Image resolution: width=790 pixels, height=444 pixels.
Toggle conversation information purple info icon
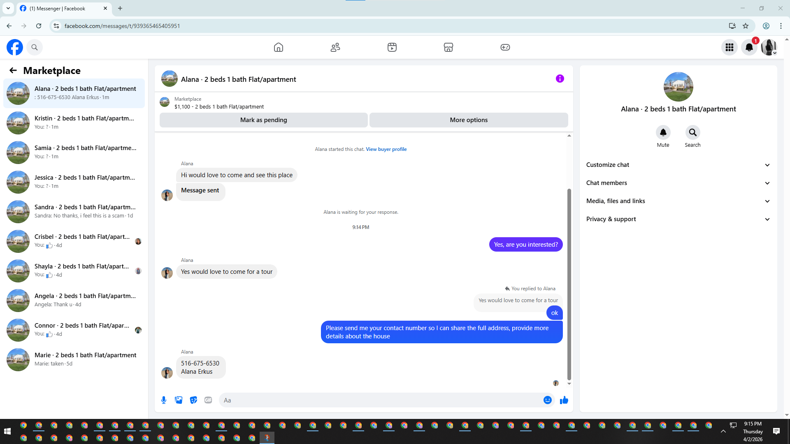pyautogui.click(x=560, y=79)
